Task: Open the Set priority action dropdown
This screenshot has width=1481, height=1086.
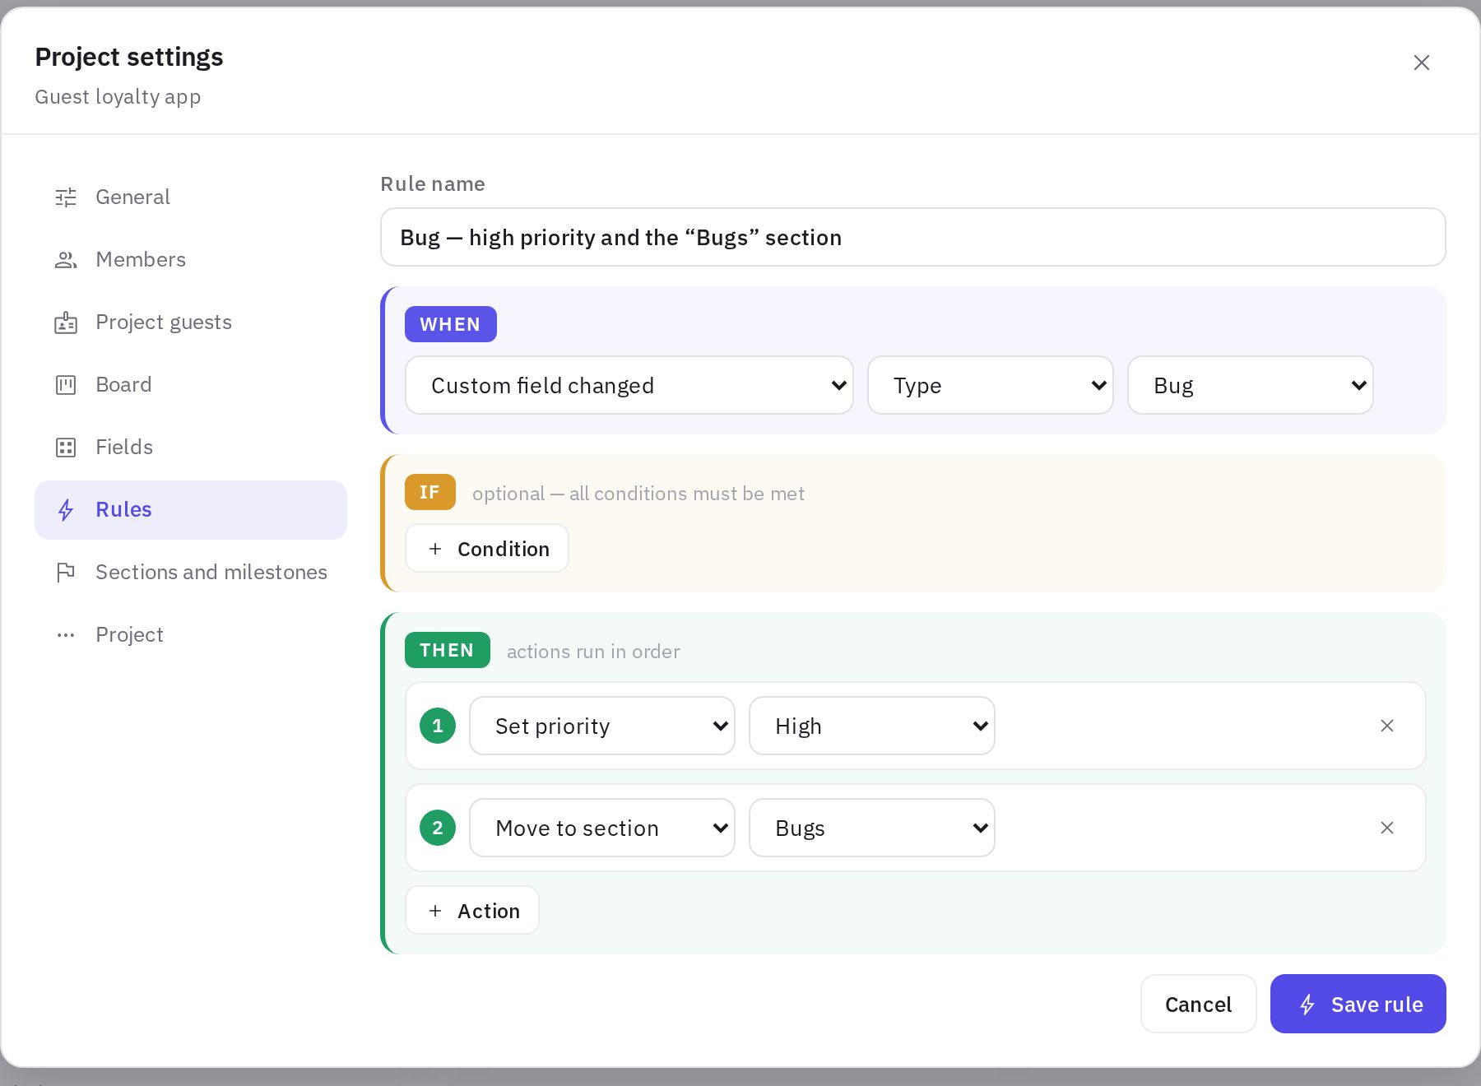Action: (602, 726)
